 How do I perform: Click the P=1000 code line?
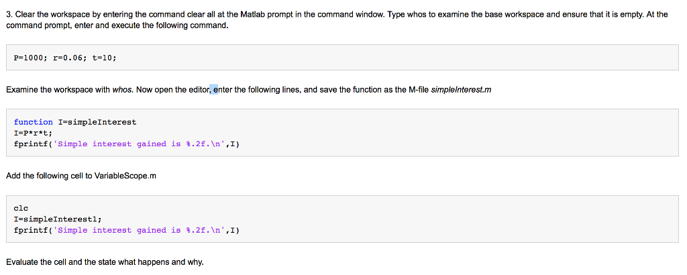65,58
